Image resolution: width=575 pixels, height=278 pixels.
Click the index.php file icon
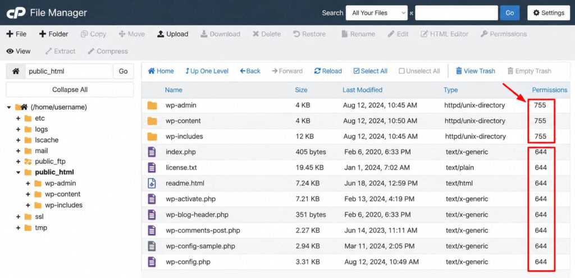click(152, 152)
